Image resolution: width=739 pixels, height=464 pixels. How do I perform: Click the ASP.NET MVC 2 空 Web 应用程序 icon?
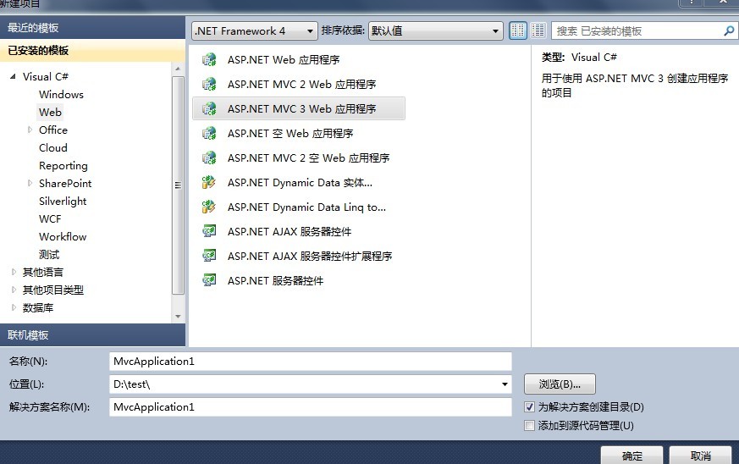[209, 158]
